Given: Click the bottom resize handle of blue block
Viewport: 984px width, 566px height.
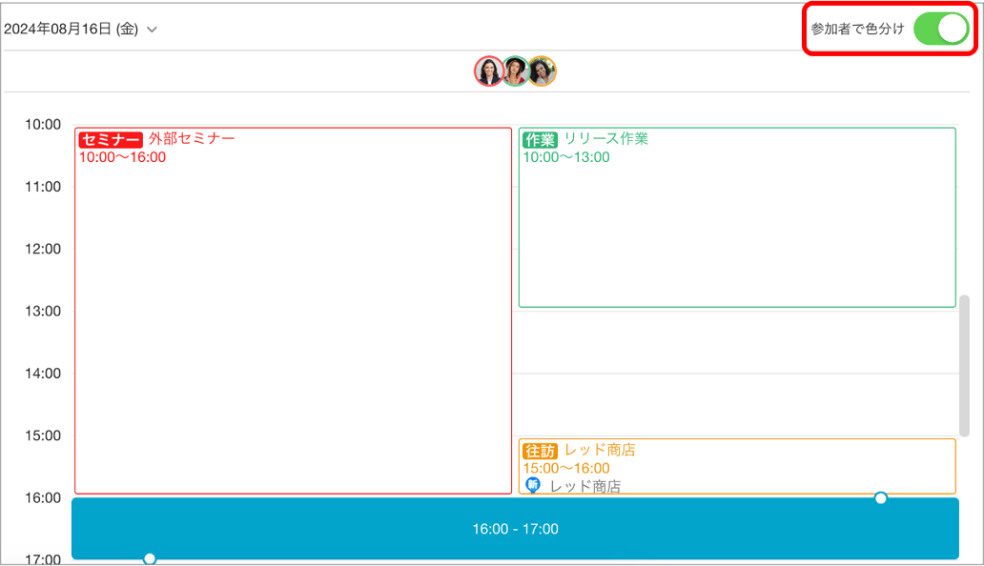Looking at the screenshot, I should [x=150, y=559].
